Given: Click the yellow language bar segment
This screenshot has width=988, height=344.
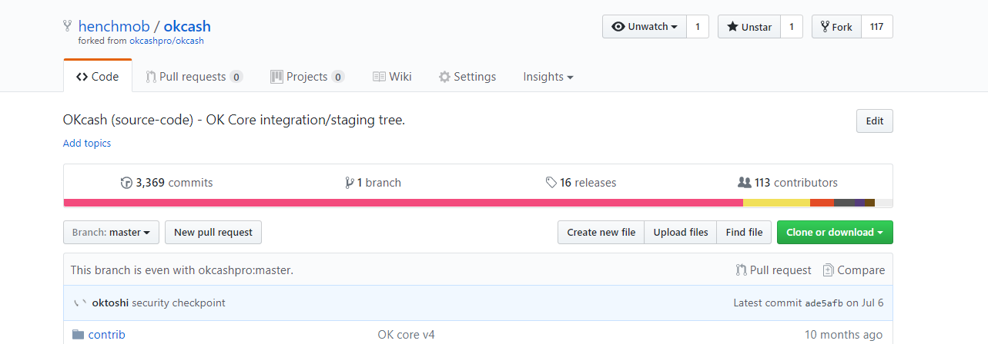Looking at the screenshot, I should pyautogui.click(x=776, y=203).
